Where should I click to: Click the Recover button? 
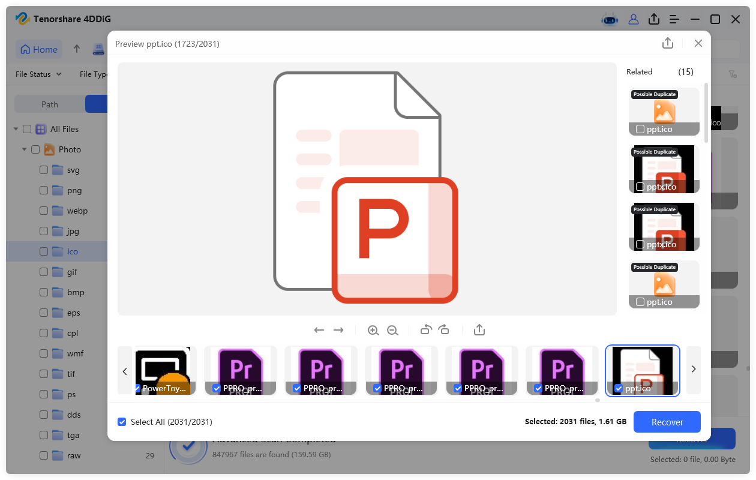(667, 422)
